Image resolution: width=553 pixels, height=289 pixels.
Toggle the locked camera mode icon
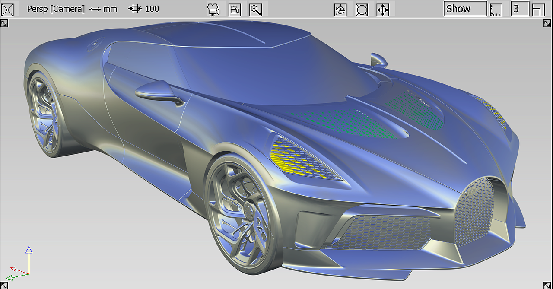click(235, 10)
